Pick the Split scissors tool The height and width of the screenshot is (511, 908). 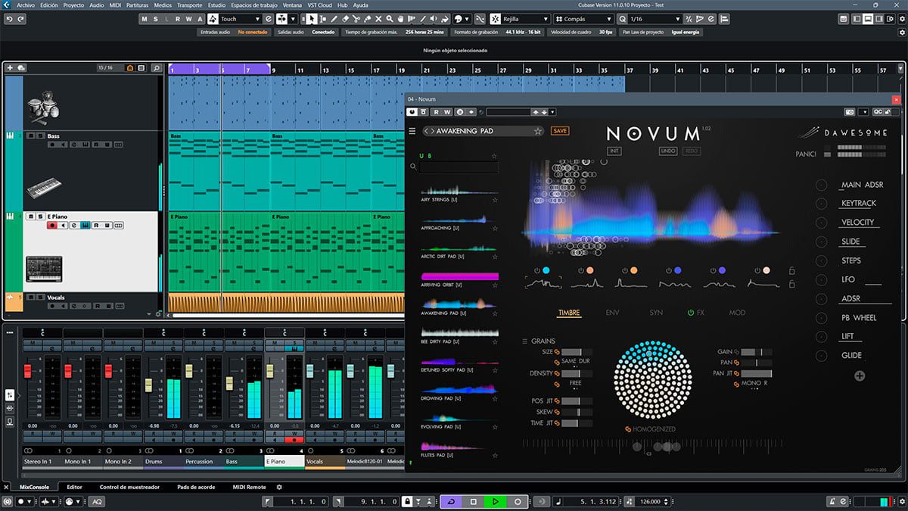(x=356, y=18)
